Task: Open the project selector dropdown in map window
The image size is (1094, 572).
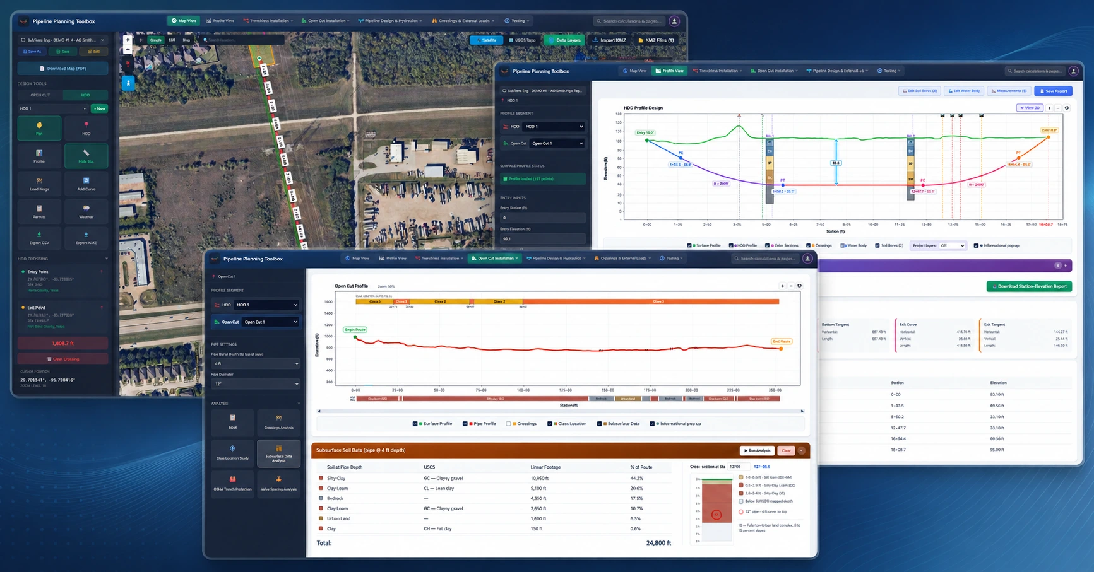Action: click(x=62, y=40)
